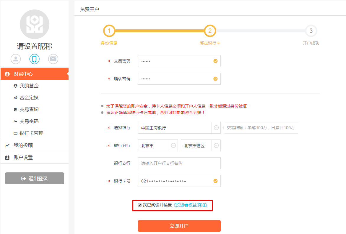Expand the 北京市辖区 district dropdown

tap(216, 145)
